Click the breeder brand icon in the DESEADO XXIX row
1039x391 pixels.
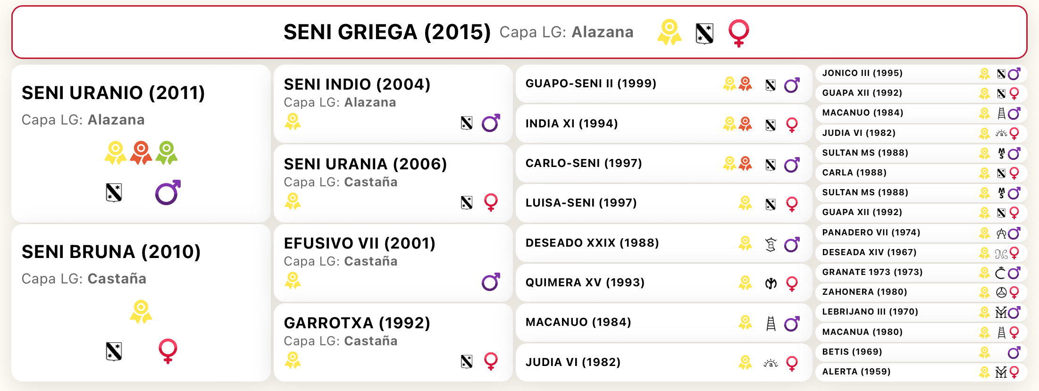tap(771, 244)
